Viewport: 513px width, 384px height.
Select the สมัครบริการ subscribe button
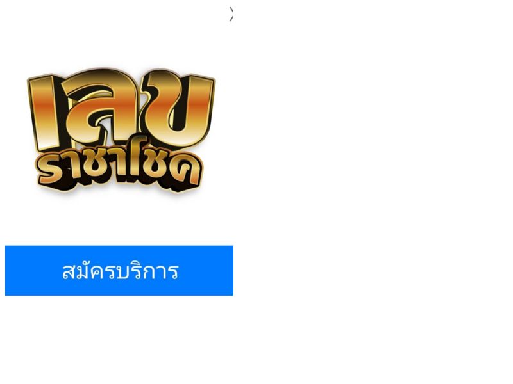point(119,271)
